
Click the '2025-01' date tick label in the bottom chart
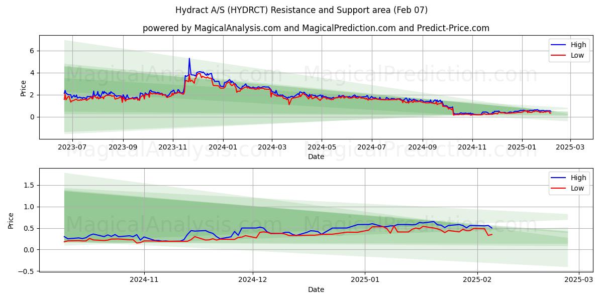365,280
